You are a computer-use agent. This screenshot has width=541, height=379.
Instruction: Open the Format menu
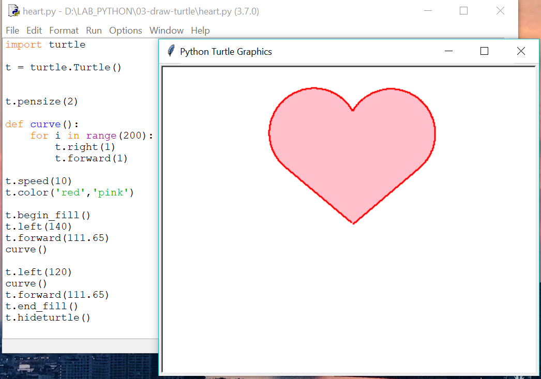64,31
